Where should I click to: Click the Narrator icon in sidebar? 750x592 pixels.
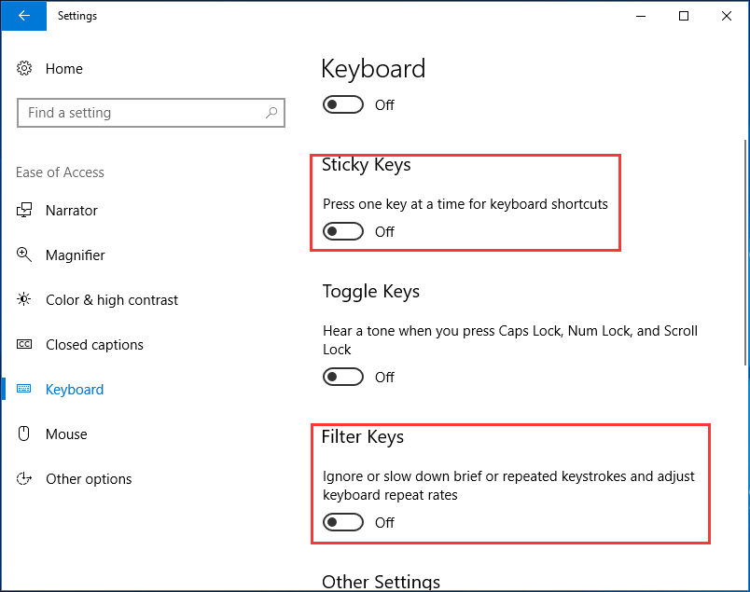pos(25,211)
